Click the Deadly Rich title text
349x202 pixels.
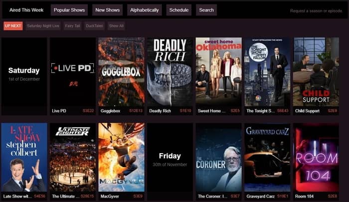pyautogui.click(x=160, y=111)
